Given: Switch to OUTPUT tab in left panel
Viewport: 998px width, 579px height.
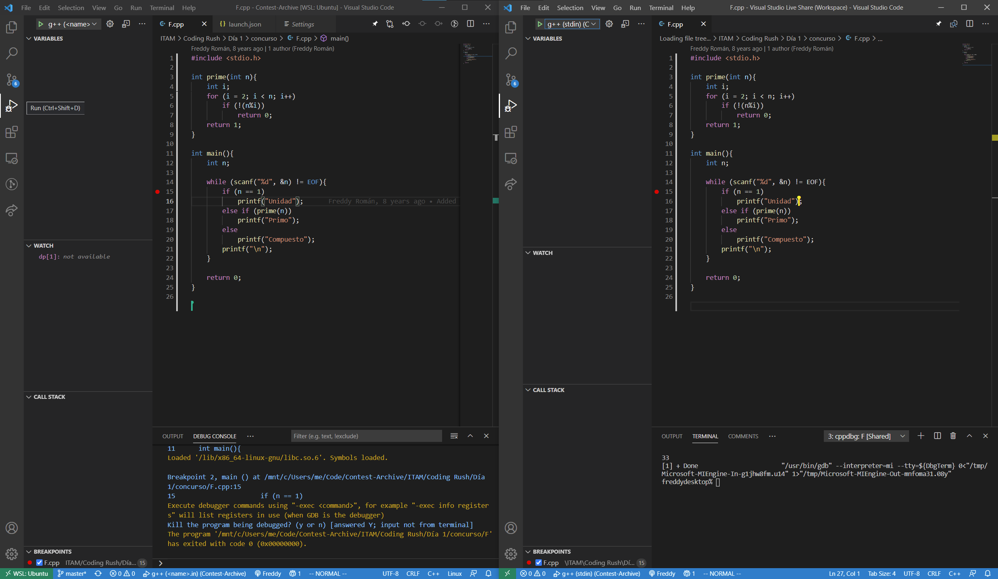Looking at the screenshot, I should pos(173,436).
